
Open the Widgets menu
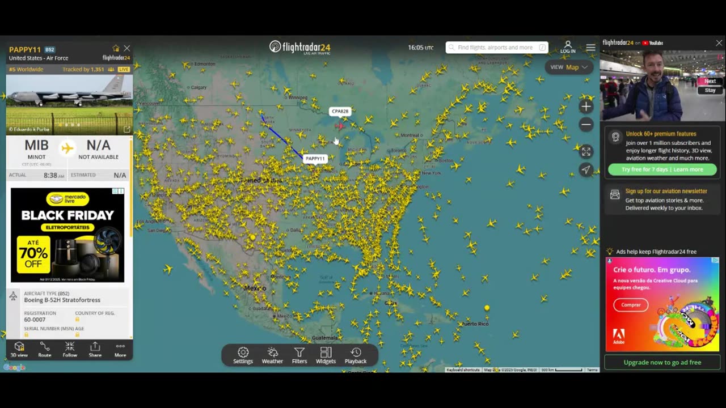(326, 355)
